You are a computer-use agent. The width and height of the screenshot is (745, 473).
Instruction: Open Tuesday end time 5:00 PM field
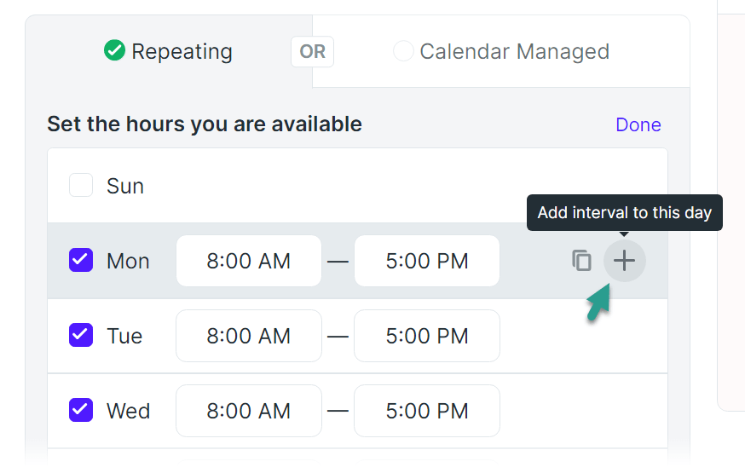427,336
